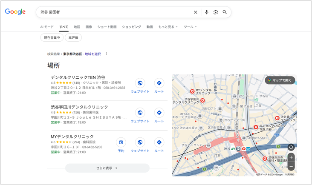Image resolution: width=312 pixels, height=185 pixels.
Task: Click the Google logo
Action: 15,12
